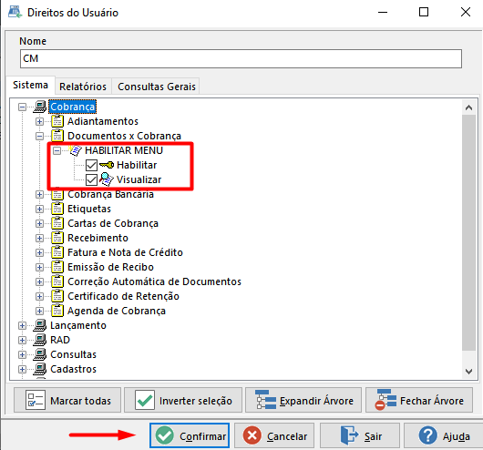Click the Marcar todas button
This screenshot has height=450, width=483.
(67, 401)
